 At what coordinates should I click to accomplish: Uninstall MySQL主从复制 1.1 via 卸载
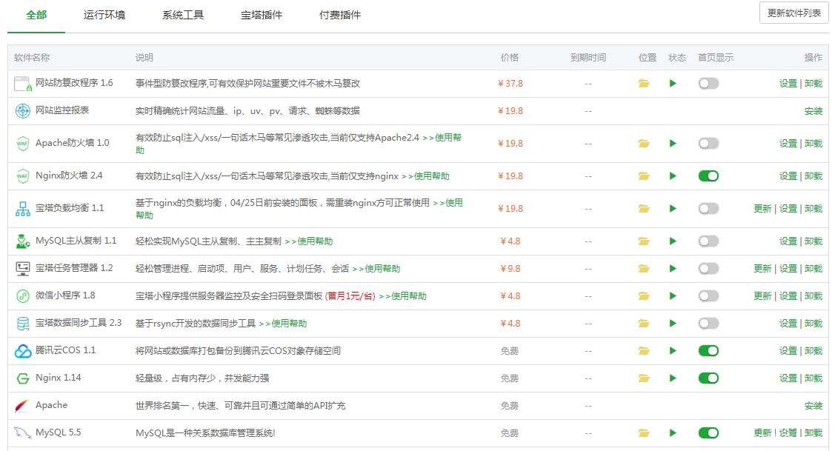(814, 241)
